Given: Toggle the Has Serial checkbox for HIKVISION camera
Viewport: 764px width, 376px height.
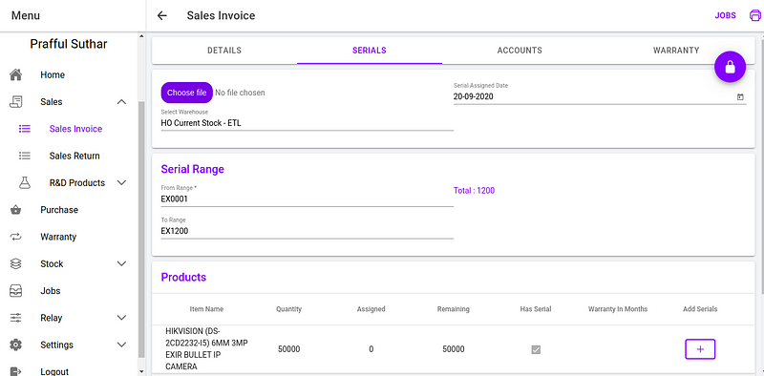Looking at the screenshot, I should [536, 349].
